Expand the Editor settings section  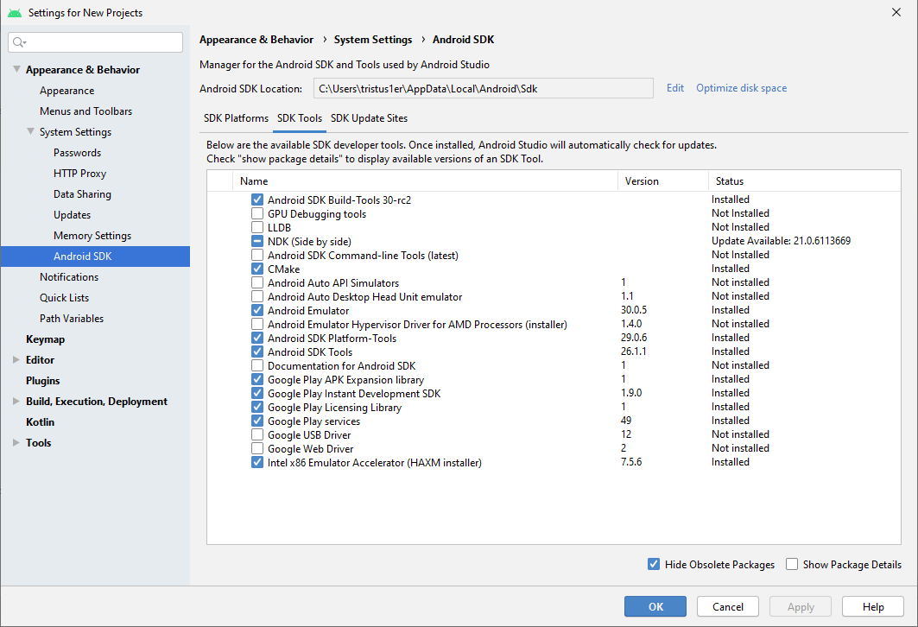click(x=16, y=360)
